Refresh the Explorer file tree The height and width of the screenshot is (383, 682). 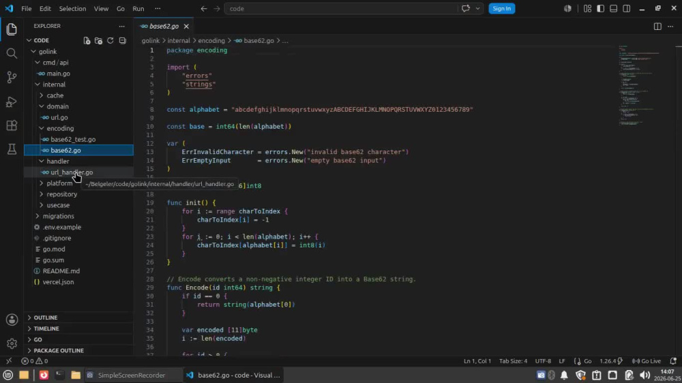(110, 40)
